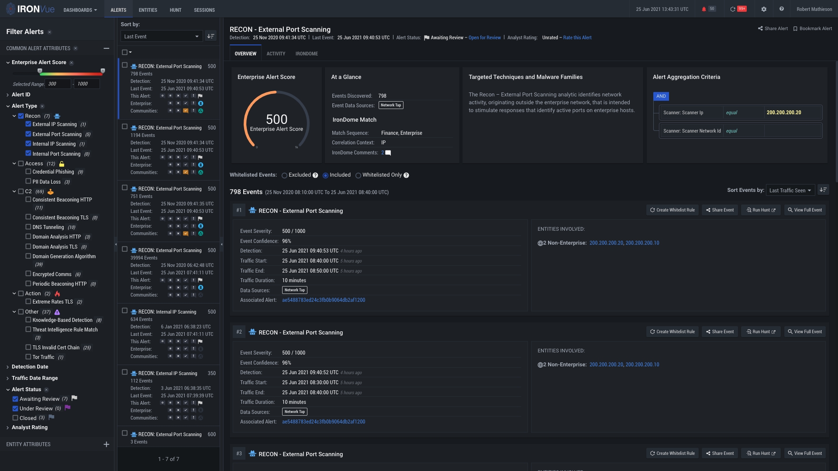Enable the Closed alert status checkbox
The image size is (838, 471).
[15, 418]
